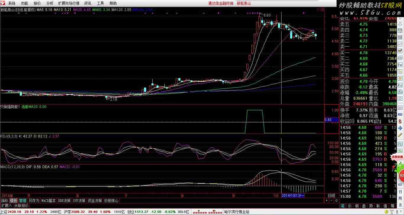This screenshot has width=404, height=215.
Task: Click the F10 company info icon
Action: tap(400, 64)
